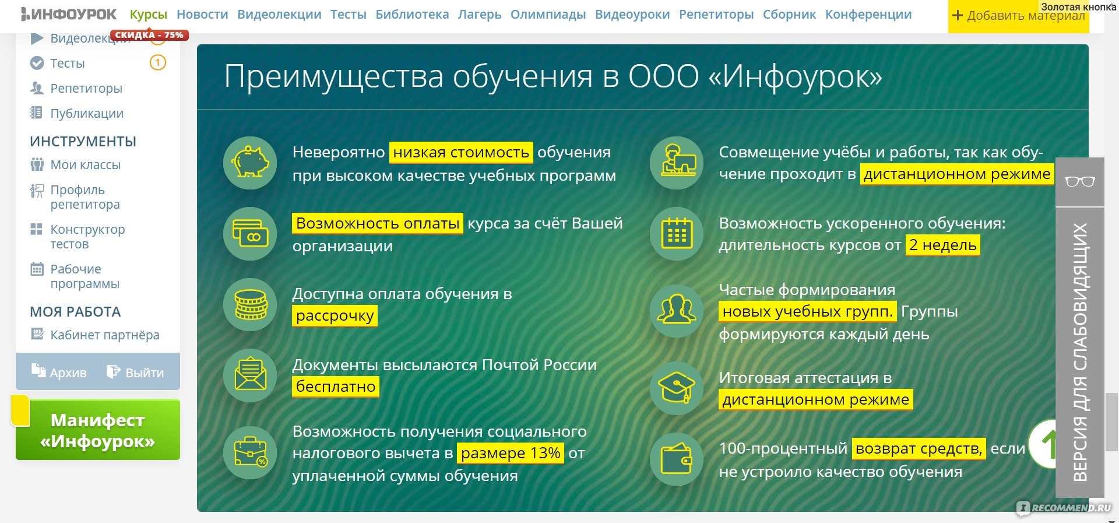Screen dimensions: 1119x523
Task: Click the 'бесплатно' highlighted text
Action: click(336, 387)
